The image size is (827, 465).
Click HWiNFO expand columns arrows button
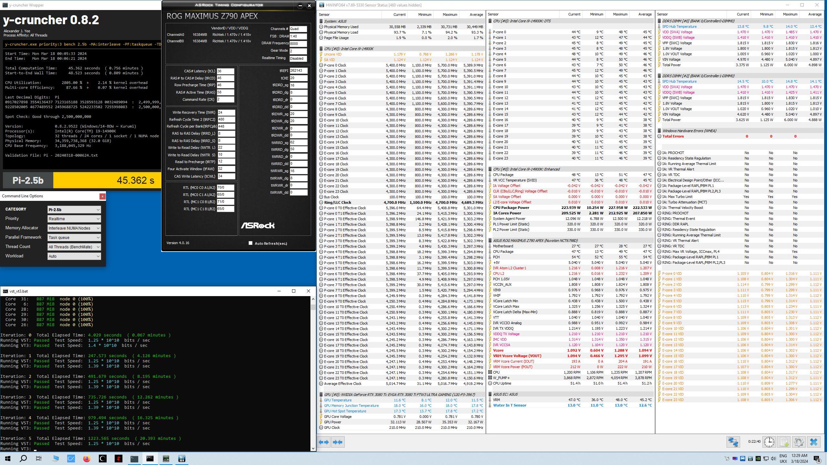pyautogui.click(x=324, y=442)
